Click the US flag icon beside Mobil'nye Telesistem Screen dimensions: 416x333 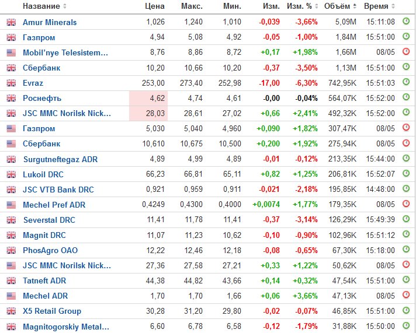click(11, 52)
